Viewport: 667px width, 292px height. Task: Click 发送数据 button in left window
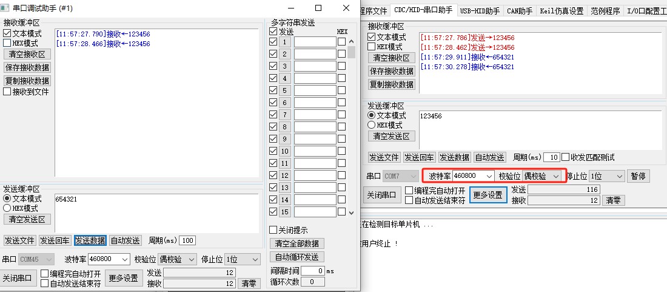(90, 240)
